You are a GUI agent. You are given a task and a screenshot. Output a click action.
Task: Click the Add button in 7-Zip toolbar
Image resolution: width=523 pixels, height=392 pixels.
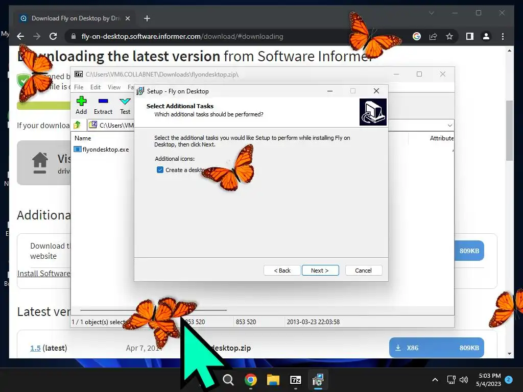coord(81,105)
